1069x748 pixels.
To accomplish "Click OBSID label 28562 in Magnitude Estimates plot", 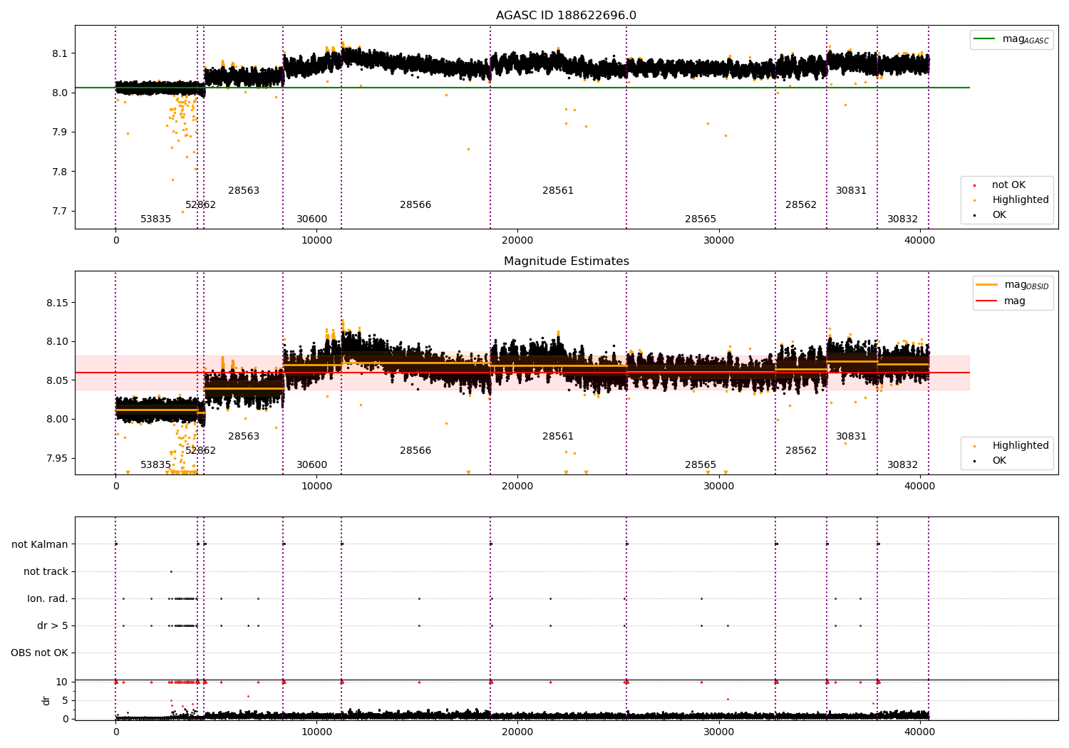I will tap(801, 451).
